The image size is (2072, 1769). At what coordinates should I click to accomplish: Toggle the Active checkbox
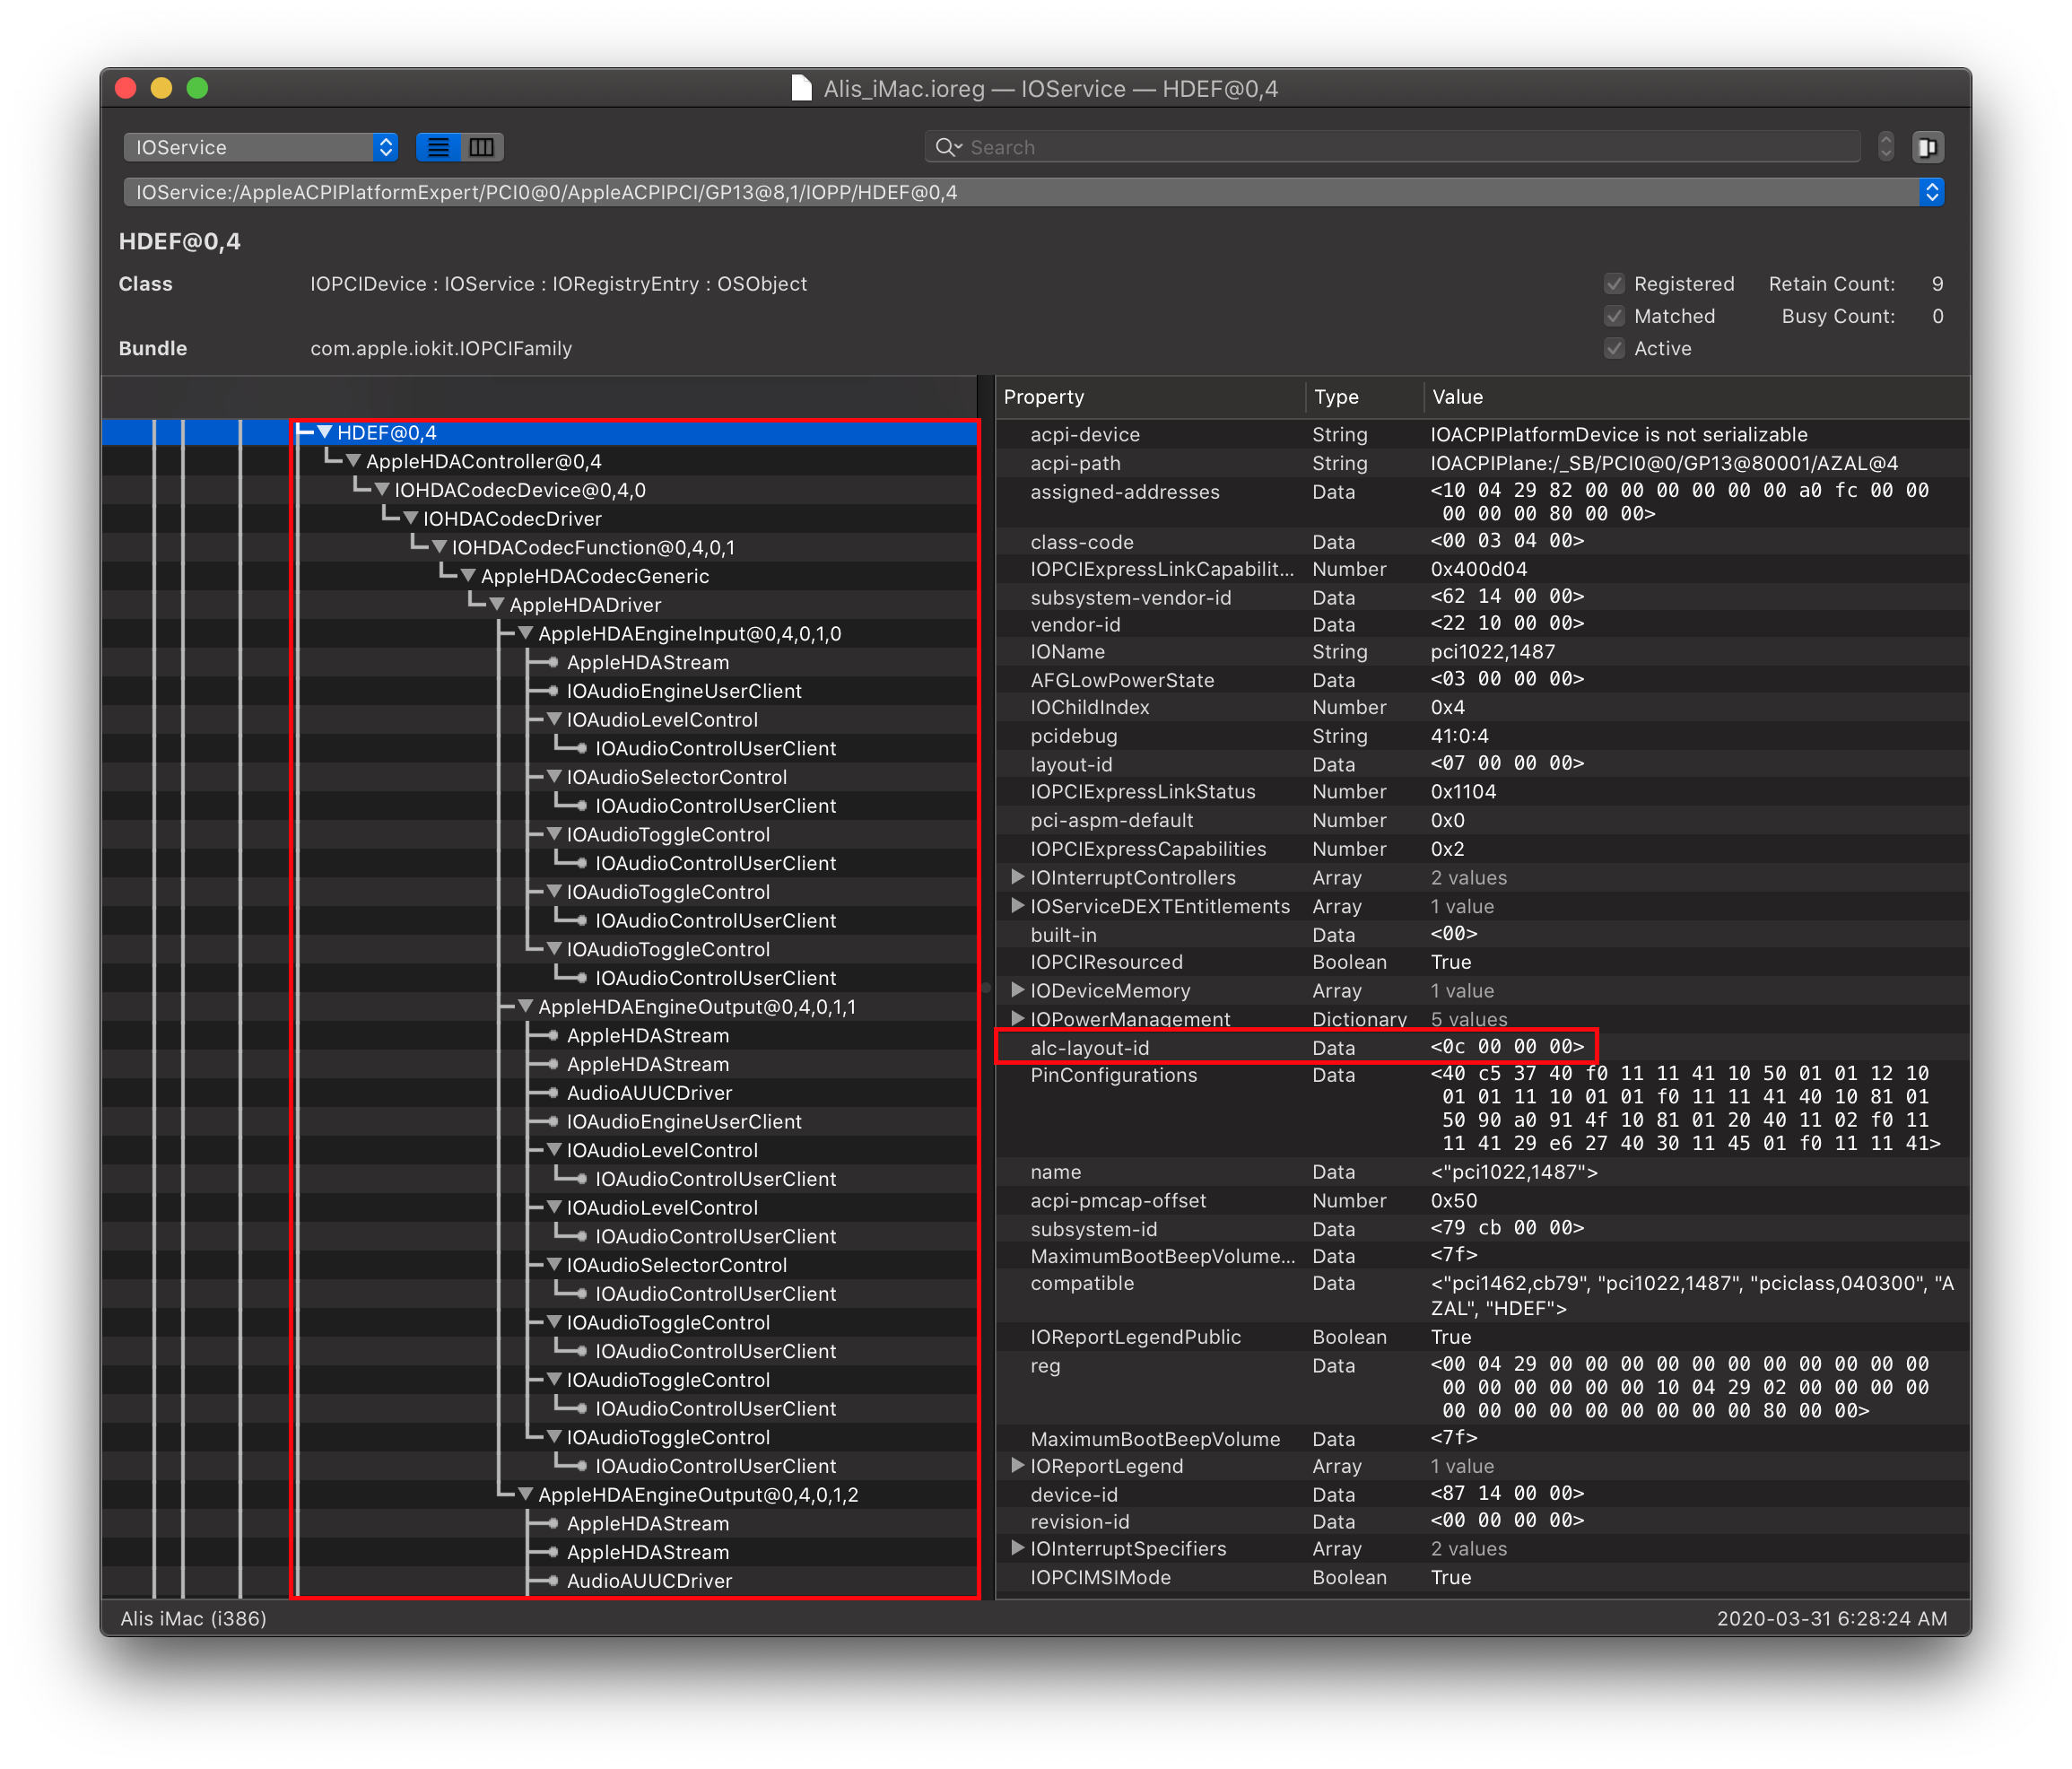click(x=1614, y=348)
